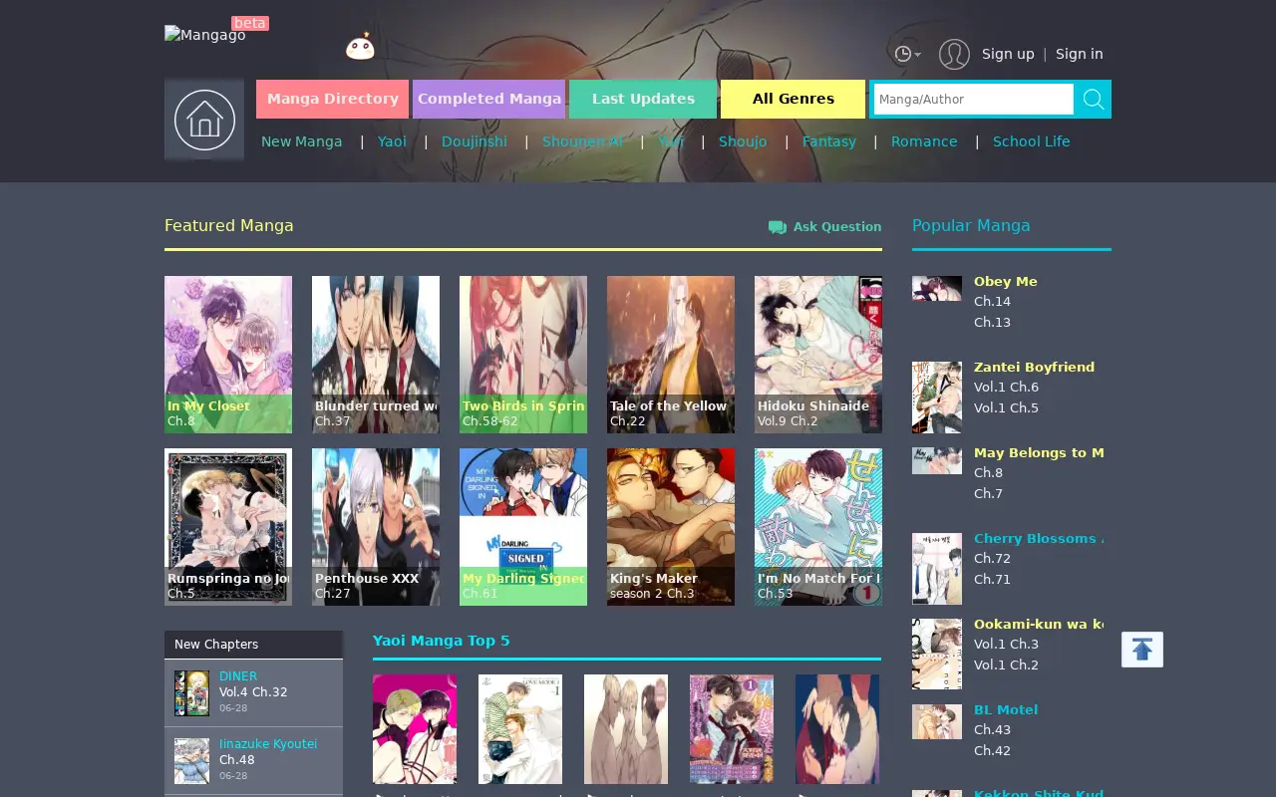Open the Blunder turned cover thumbnail
The width and height of the screenshot is (1276, 797).
[376, 355]
